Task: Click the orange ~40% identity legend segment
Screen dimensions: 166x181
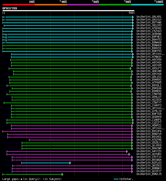Action: click(51, 5)
